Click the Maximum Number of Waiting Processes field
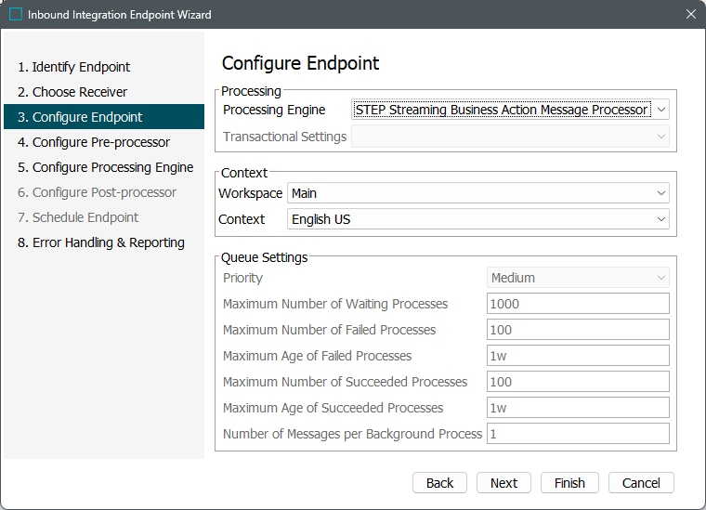 tap(577, 304)
